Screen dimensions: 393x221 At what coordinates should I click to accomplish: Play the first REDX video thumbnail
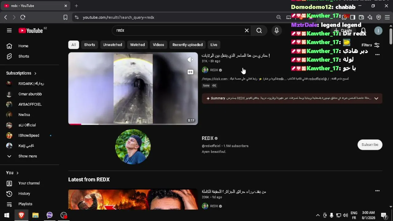(133, 88)
